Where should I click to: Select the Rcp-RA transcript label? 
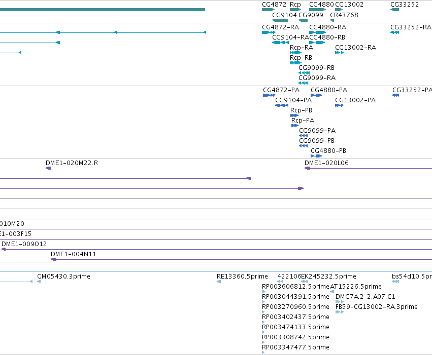pos(302,48)
